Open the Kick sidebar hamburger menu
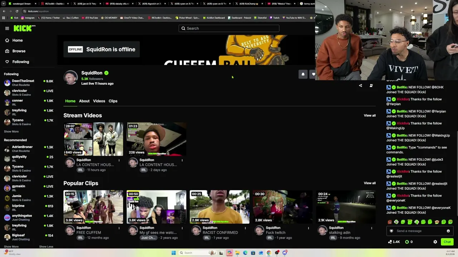The height and width of the screenshot is (257, 458). pyautogui.click(x=7, y=28)
